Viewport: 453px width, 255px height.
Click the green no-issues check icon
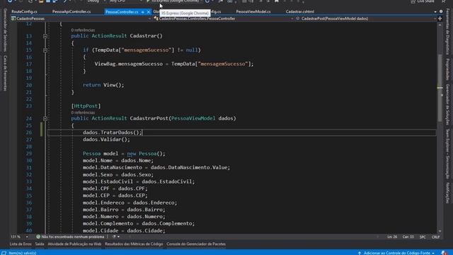[x=38, y=237]
